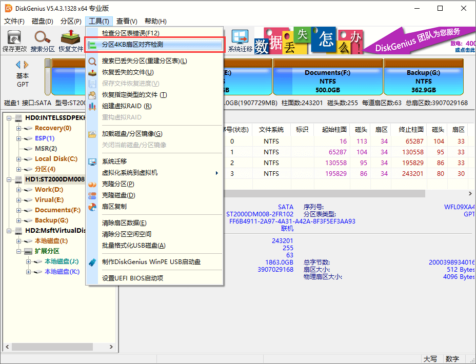Open the 查看(V) menu

click(x=127, y=21)
